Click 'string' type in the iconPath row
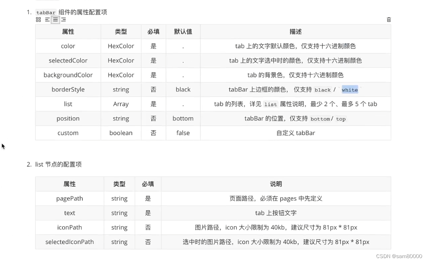428x262 pixels. click(119, 227)
